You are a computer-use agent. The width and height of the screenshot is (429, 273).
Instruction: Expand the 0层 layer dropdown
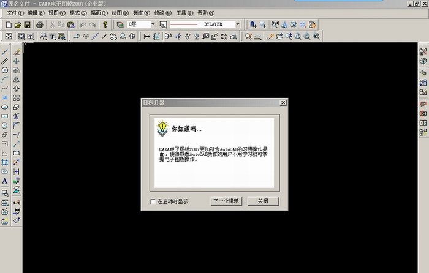(x=153, y=24)
